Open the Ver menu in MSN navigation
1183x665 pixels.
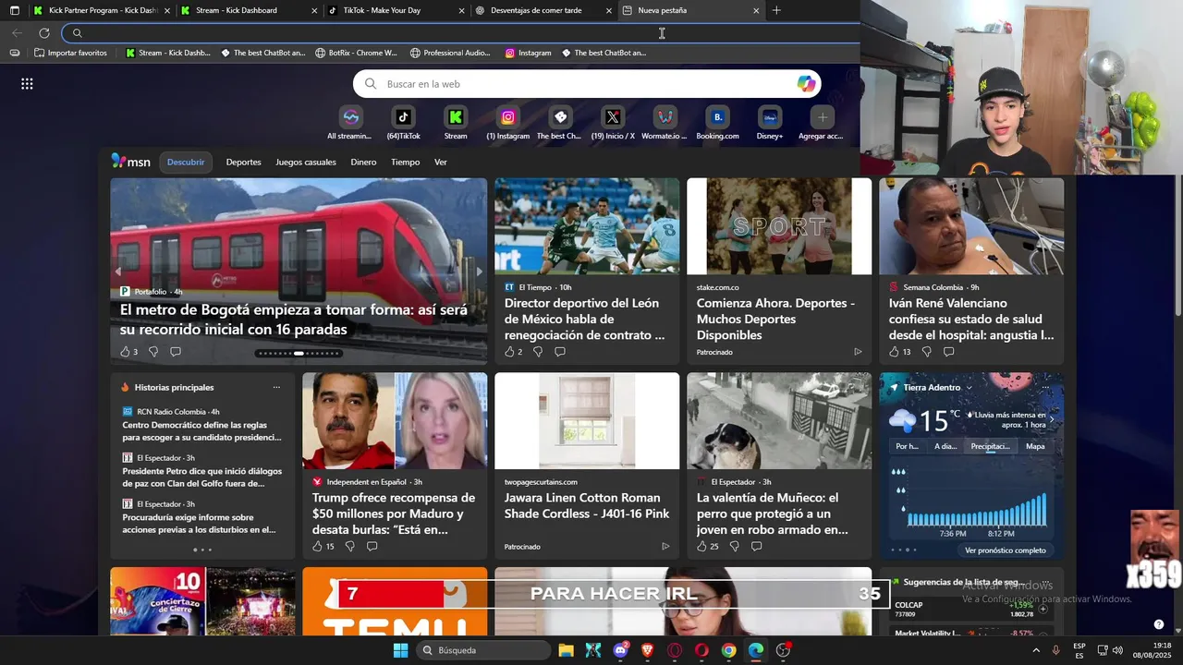point(441,163)
